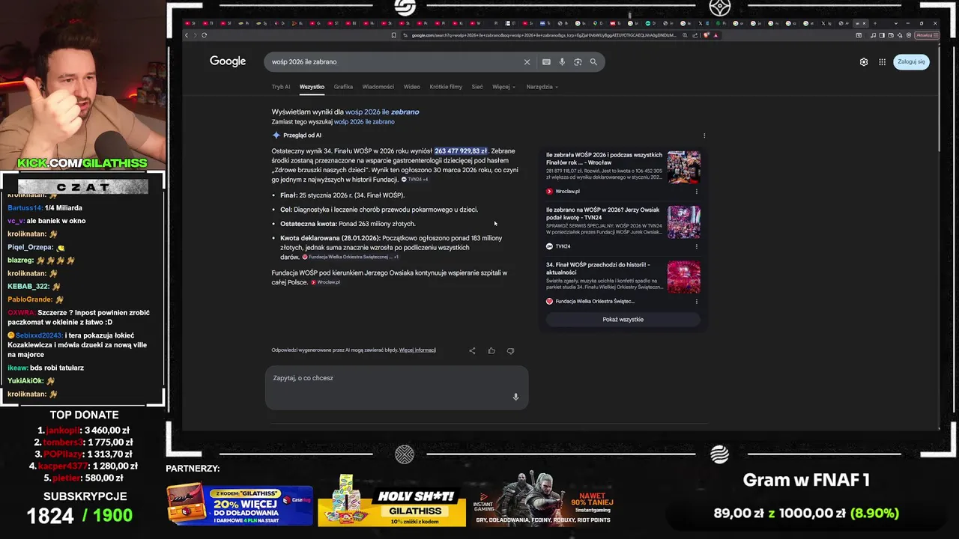This screenshot has height=539, width=959.
Task: Open corrected query link 'wośp 2026 ile zebrano'
Action: [x=382, y=112]
